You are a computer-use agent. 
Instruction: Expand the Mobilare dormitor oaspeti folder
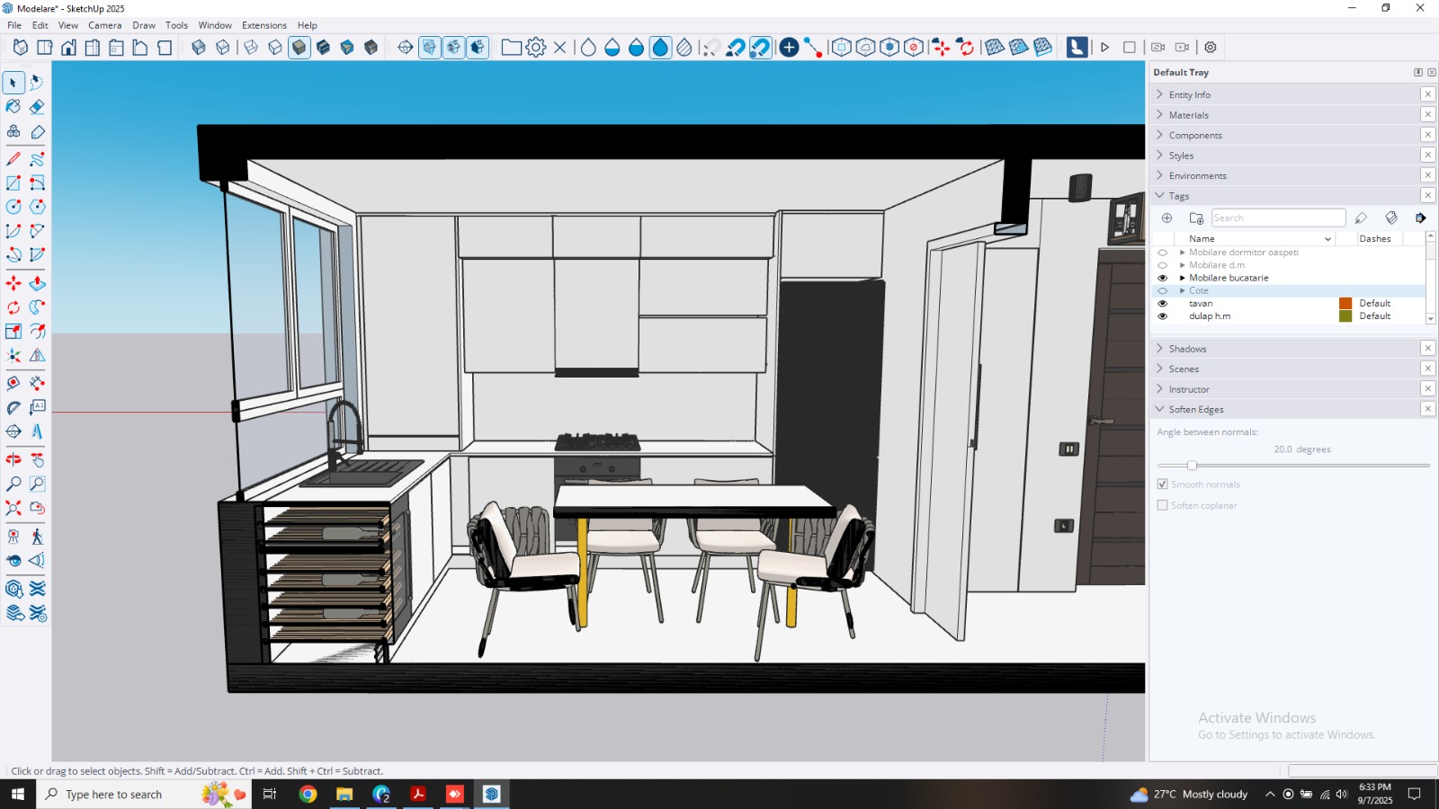1182,253
